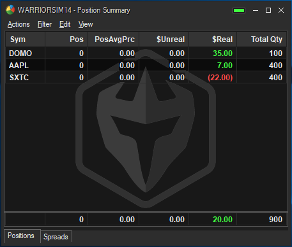
Task: Click SXTC total quantity 400
Action: tap(275, 78)
